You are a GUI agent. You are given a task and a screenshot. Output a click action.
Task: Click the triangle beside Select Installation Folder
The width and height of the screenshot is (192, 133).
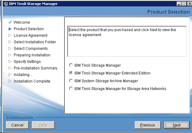point(10,42)
